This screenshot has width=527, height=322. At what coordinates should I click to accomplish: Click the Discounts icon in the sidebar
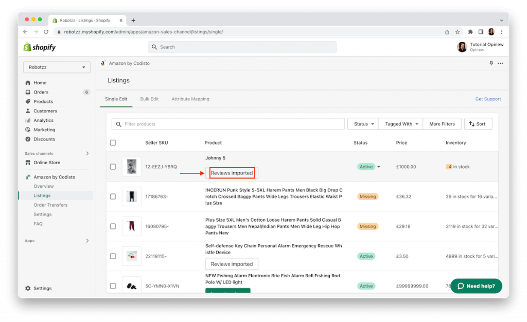point(28,139)
